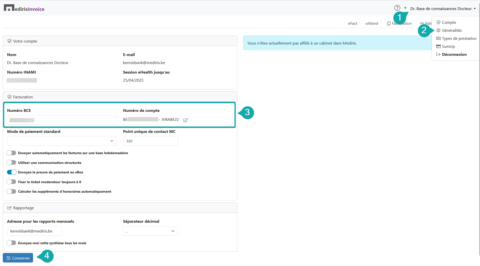Screen dimensions: 480x266
Task: Open the Dr. Base de connaissances Docteur user menu
Action: tap(443, 9)
